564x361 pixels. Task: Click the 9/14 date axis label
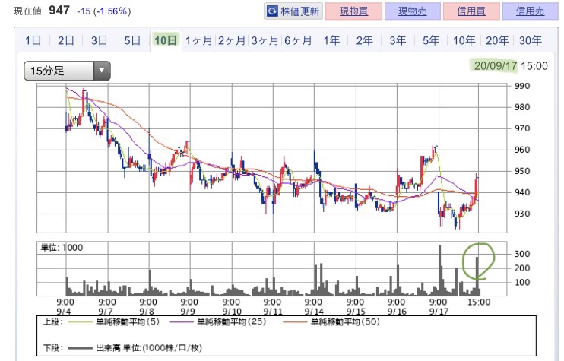pos(314,312)
